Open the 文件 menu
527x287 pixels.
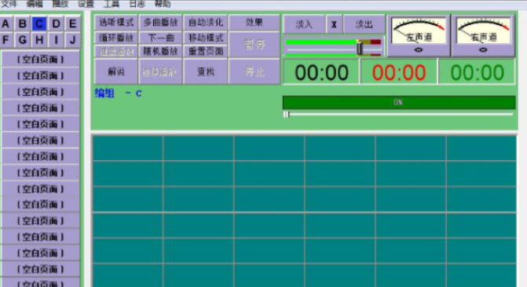[9, 4]
